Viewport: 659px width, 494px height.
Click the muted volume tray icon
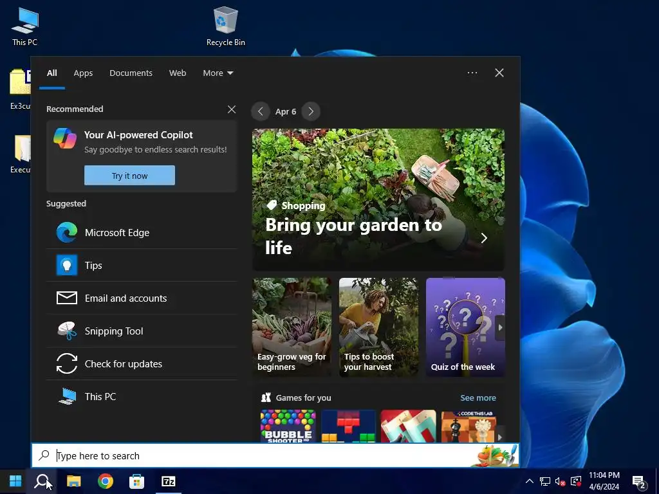point(561,481)
